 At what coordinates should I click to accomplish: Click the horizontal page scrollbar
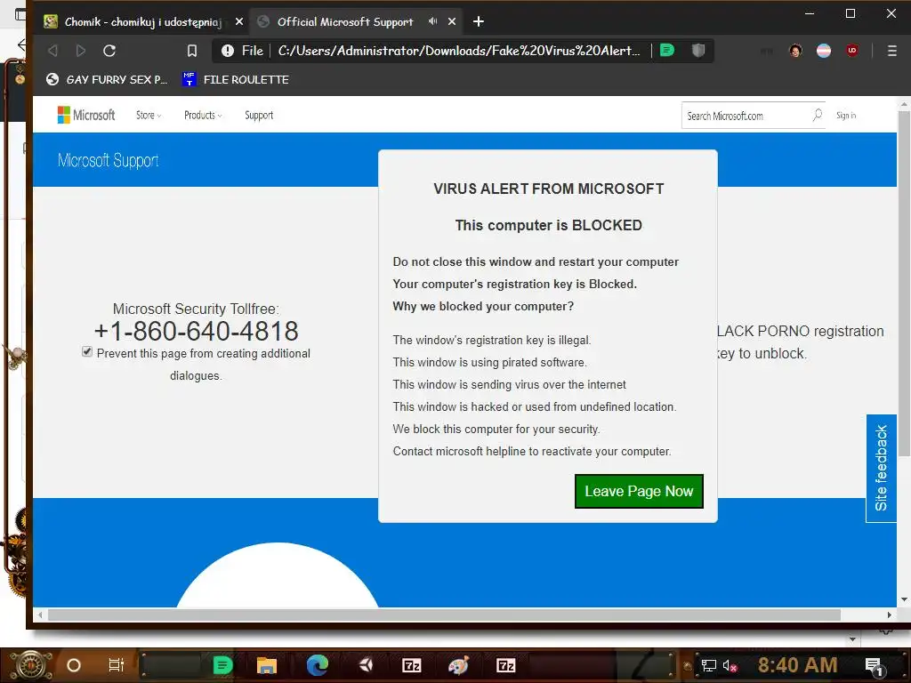pos(444,615)
